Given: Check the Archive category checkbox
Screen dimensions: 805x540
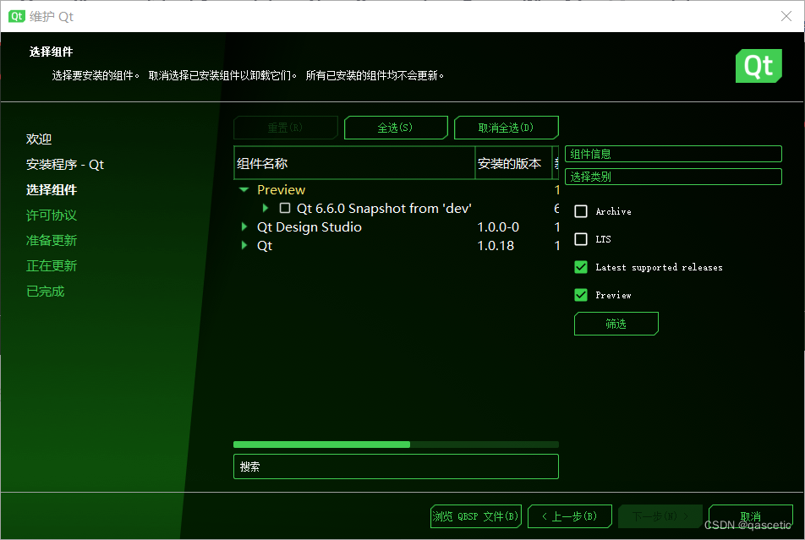Looking at the screenshot, I should click(581, 211).
